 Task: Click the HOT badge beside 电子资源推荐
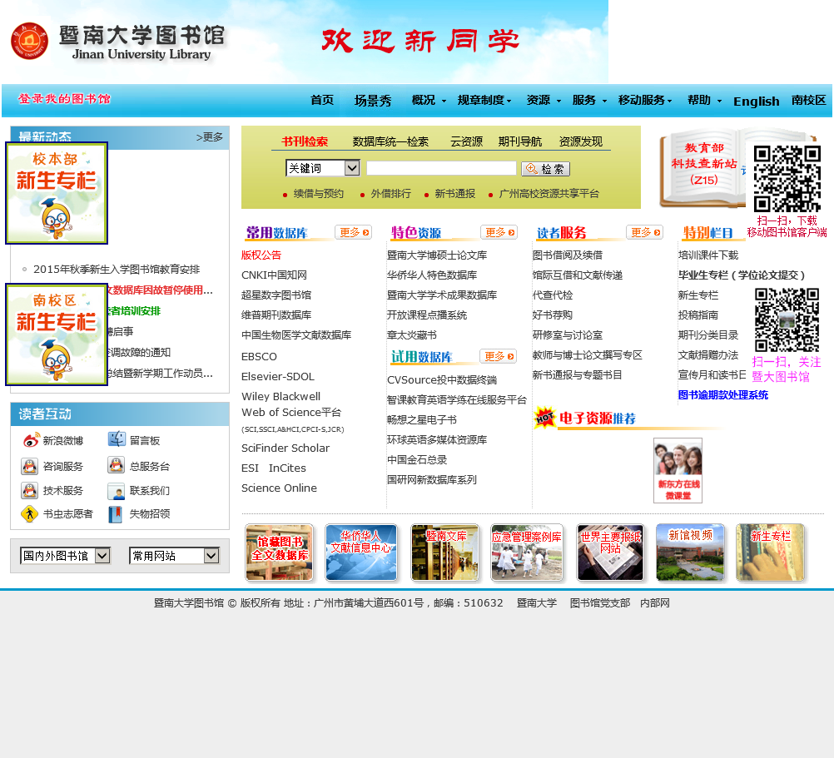point(544,418)
